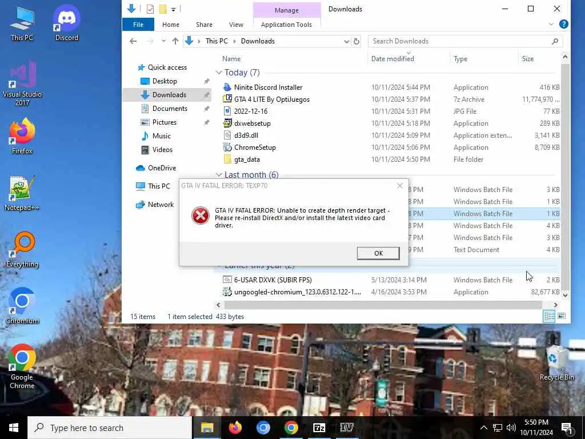Image resolution: width=585 pixels, height=439 pixels.
Task: Switch to the Home ribbon tab
Action: coord(170,25)
